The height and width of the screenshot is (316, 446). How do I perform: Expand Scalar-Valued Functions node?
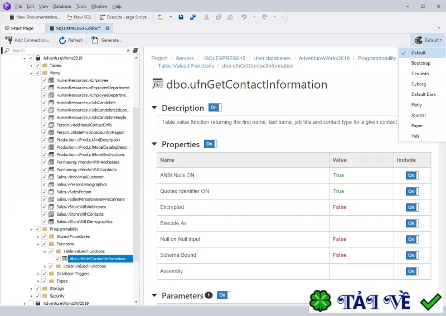point(45,266)
